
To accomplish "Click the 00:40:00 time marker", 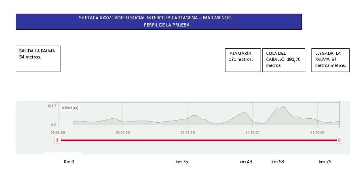I will click(x=187, y=132).
